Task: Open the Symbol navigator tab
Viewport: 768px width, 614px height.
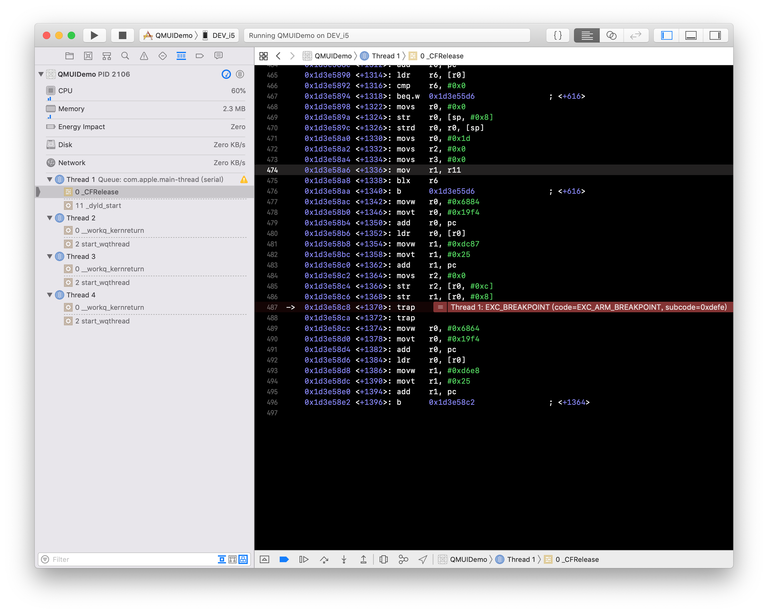Action: [x=106, y=56]
